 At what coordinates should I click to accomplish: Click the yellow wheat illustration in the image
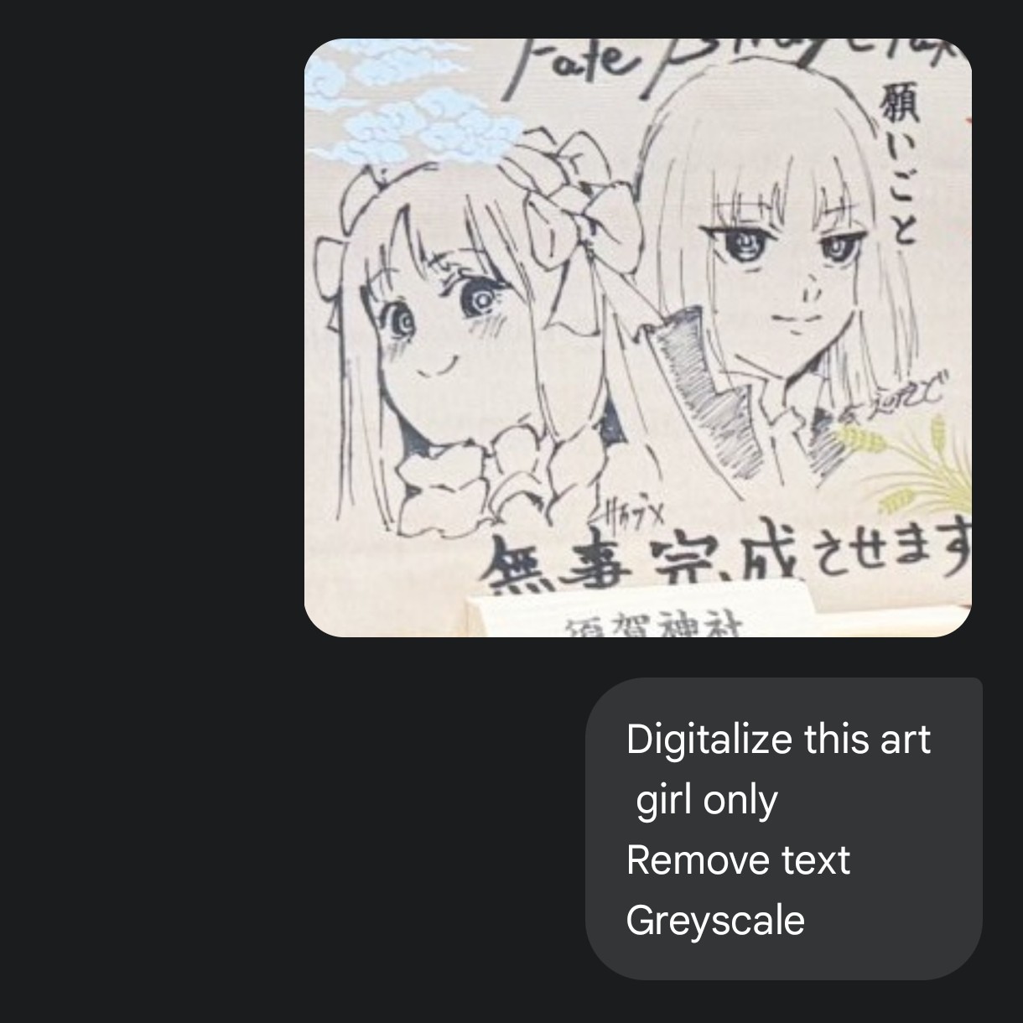pyautogui.click(x=910, y=465)
